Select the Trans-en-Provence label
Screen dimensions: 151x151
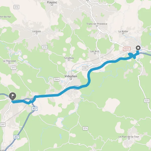click(97, 24)
